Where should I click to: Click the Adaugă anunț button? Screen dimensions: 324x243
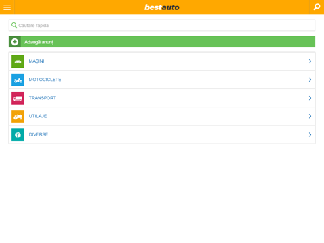click(x=162, y=42)
